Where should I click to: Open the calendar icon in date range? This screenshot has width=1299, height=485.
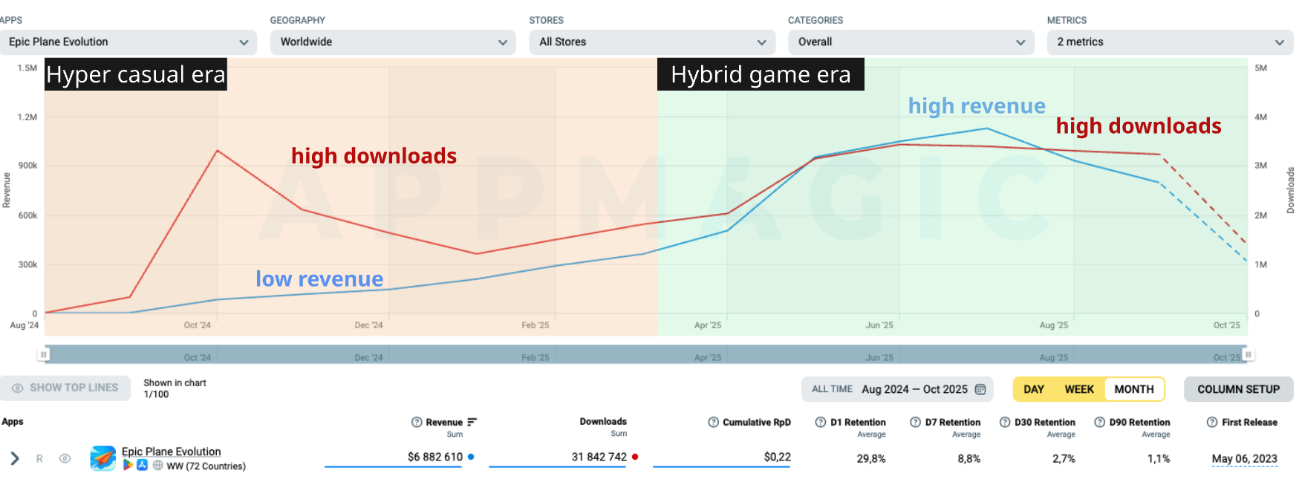[980, 389]
